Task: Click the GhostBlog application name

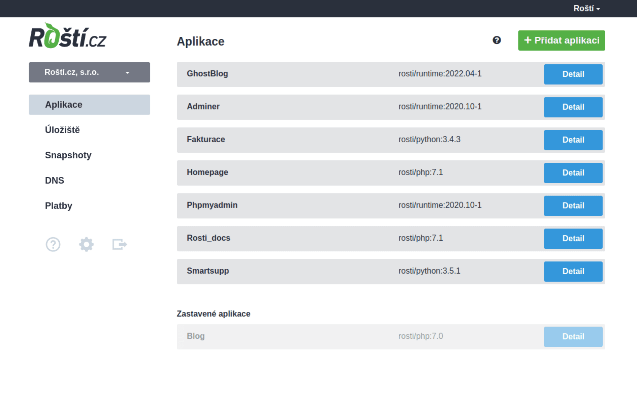Action: [x=207, y=74]
